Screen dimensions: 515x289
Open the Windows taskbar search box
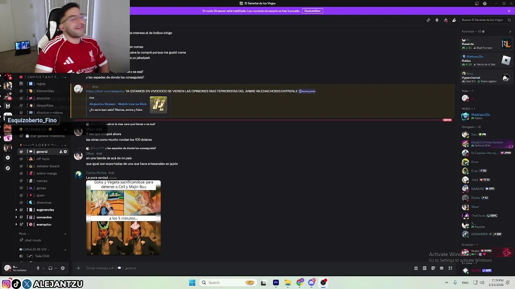coord(228,283)
